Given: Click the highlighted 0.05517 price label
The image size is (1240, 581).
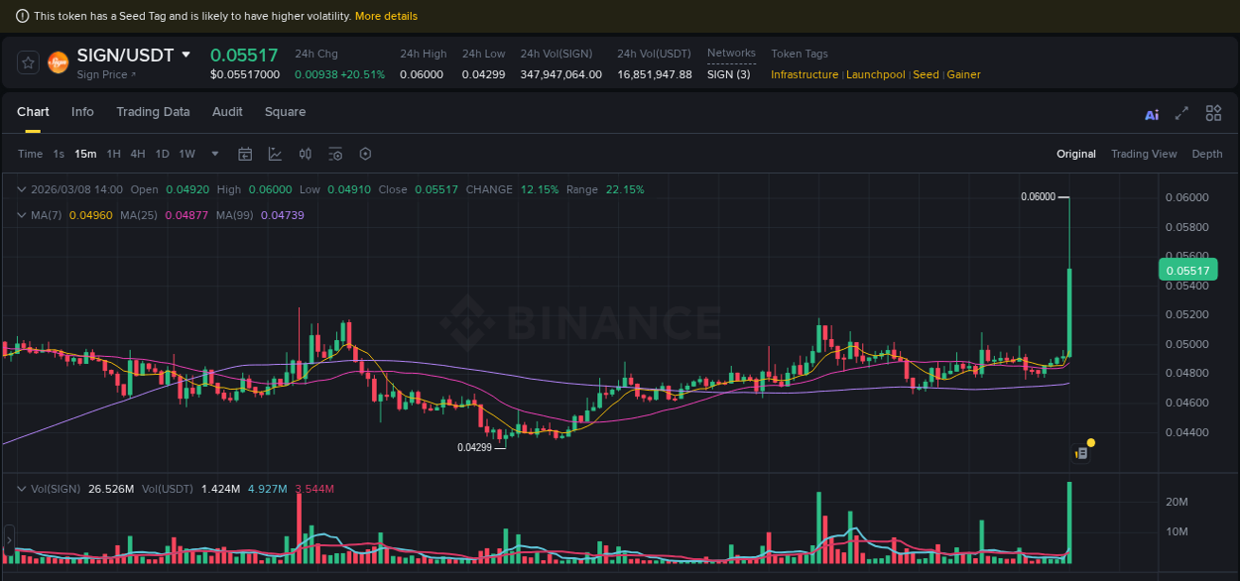Looking at the screenshot, I should [x=1186, y=270].
